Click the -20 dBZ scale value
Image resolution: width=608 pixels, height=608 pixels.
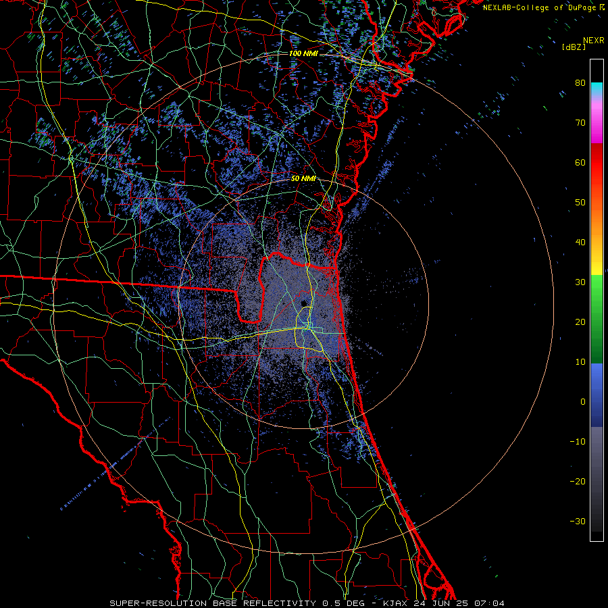(578, 482)
